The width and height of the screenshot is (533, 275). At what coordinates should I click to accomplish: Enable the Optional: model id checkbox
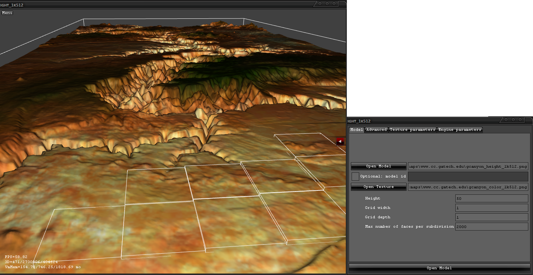click(x=355, y=176)
